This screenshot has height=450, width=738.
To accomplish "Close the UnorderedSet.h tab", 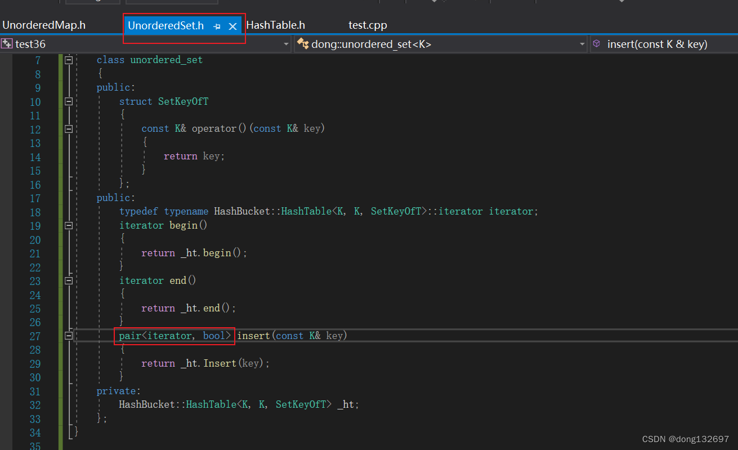I will [232, 26].
